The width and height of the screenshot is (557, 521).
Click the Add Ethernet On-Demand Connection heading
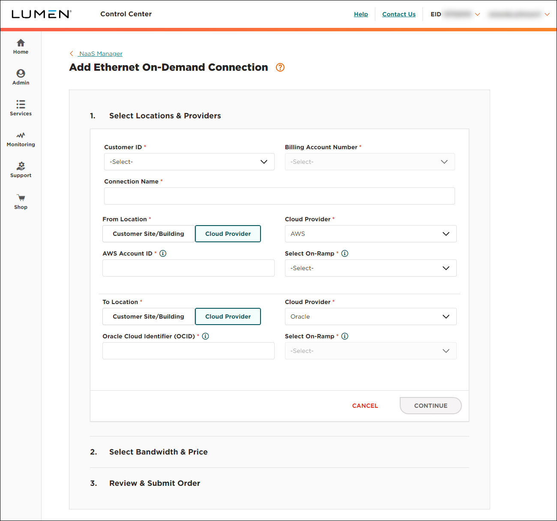tap(169, 67)
